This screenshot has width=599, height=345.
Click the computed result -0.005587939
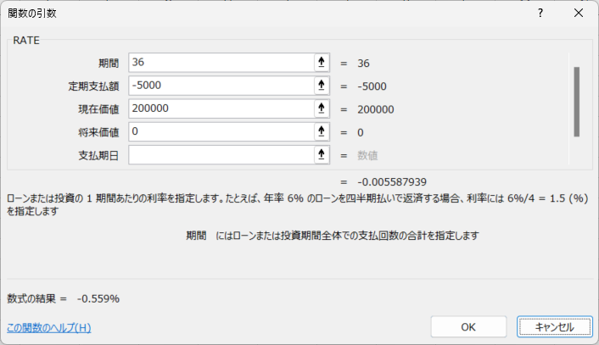pos(391,181)
